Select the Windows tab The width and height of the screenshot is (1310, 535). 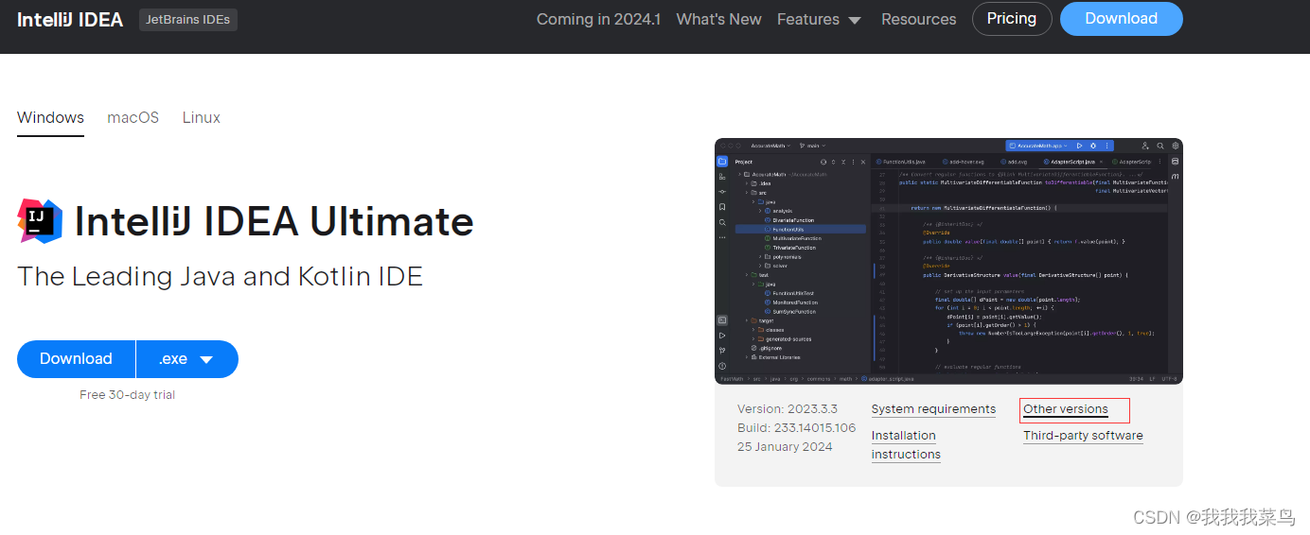pyautogui.click(x=50, y=118)
